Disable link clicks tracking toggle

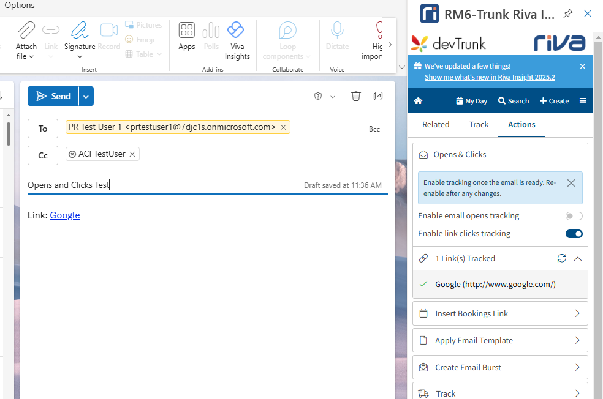[574, 234]
